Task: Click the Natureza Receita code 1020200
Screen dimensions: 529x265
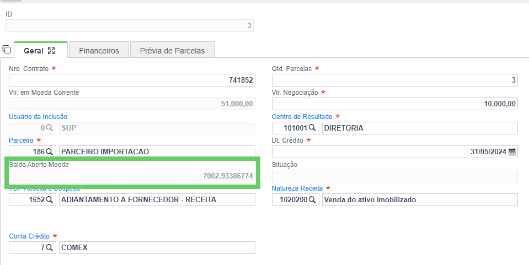Action: pos(295,199)
